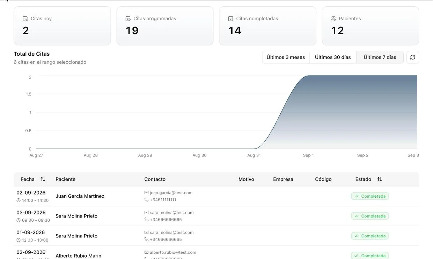Image resolution: width=433 pixels, height=259 pixels.
Task: Click the refresh chart icon button
Action: (412, 57)
